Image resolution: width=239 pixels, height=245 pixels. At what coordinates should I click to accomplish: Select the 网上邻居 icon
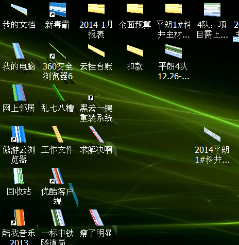click(19, 93)
